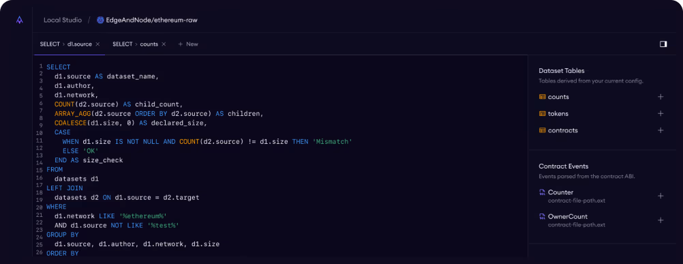The image size is (683, 264).
Task: Select the Counter event label
Action: 560,192
